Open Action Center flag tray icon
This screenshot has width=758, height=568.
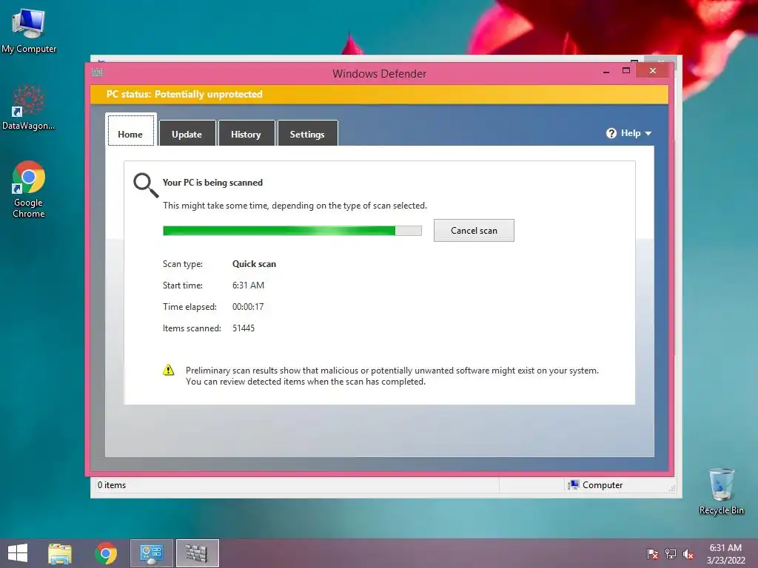[x=652, y=553]
